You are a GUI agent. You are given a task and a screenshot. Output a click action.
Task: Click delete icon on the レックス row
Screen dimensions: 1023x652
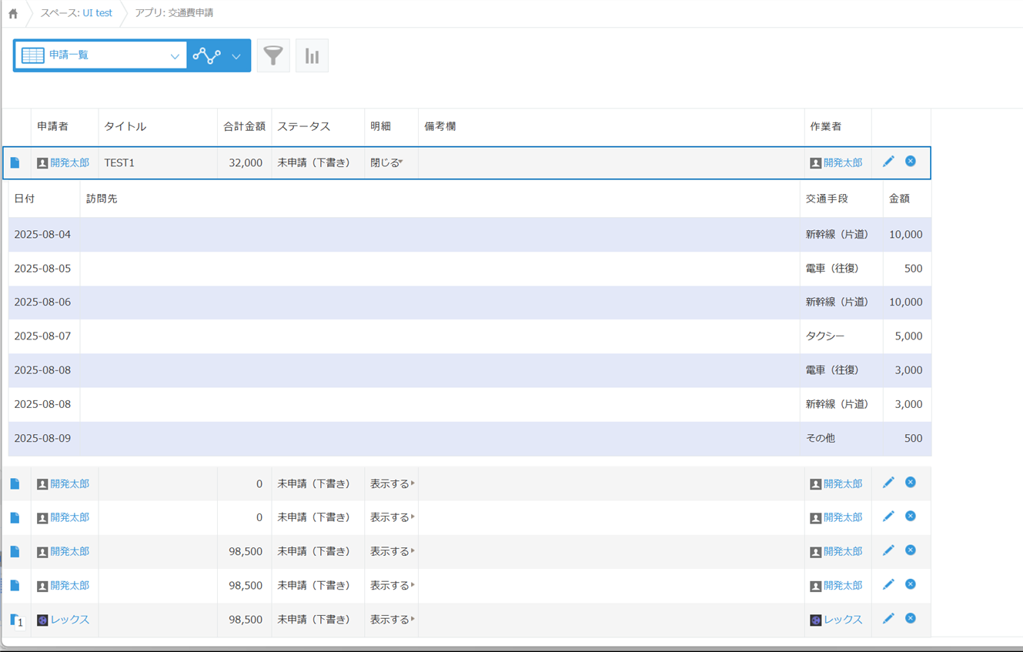[911, 619]
